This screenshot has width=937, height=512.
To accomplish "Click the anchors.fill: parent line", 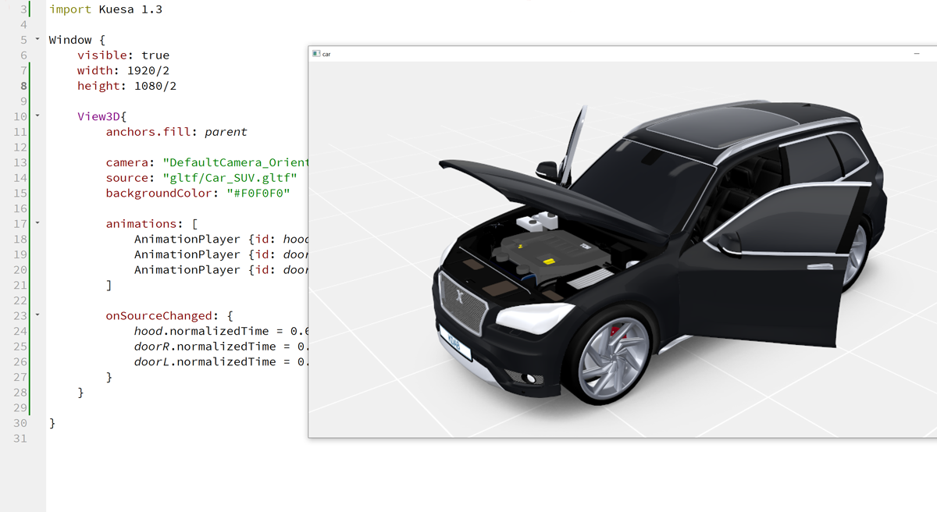I will click(176, 132).
